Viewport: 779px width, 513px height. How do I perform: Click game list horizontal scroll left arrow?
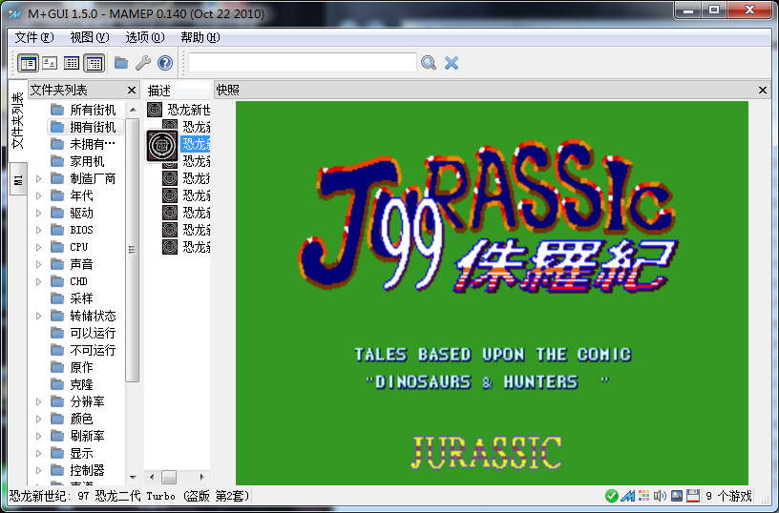tap(152, 478)
